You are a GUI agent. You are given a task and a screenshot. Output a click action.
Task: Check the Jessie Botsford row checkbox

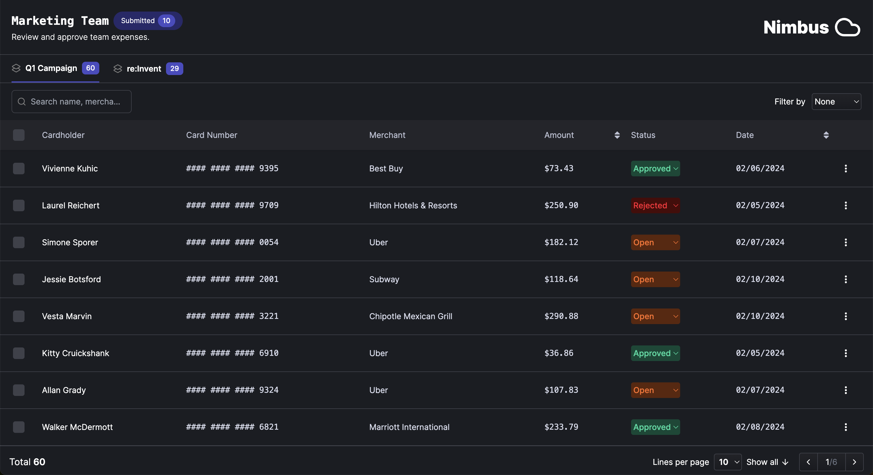pyautogui.click(x=19, y=279)
